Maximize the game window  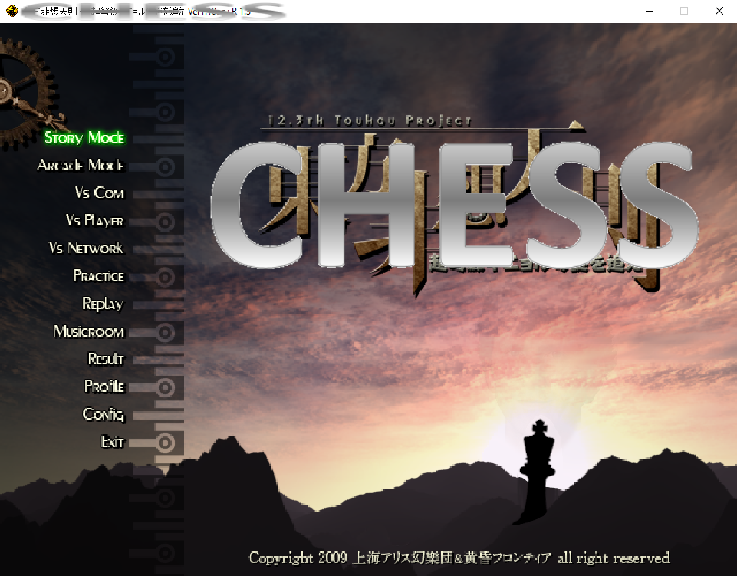[x=684, y=11]
